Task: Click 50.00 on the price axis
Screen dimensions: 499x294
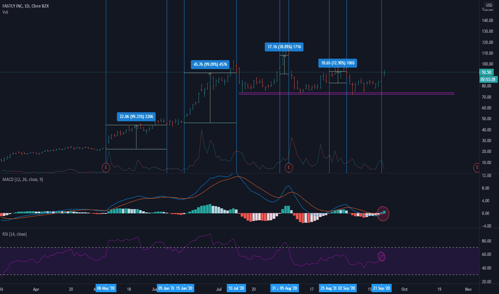Action: pyautogui.click(x=486, y=119)
